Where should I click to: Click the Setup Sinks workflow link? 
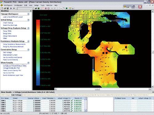[x=7, y=34]
